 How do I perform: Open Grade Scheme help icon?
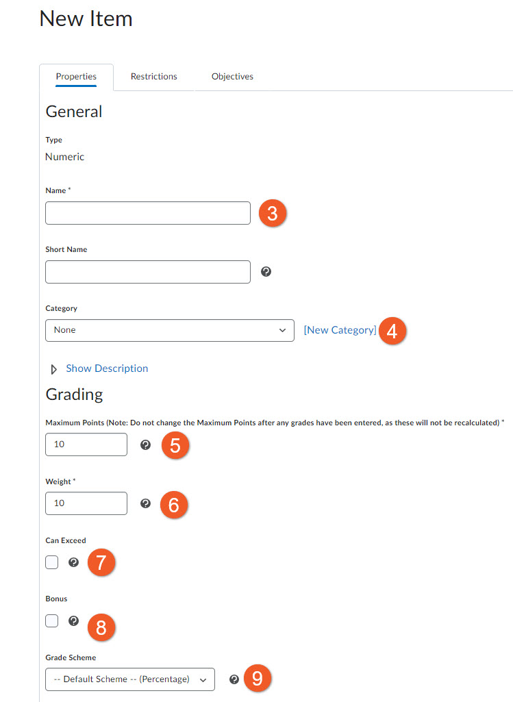(234, 679)
